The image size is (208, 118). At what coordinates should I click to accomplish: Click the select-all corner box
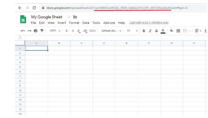[x=20, y=43]
